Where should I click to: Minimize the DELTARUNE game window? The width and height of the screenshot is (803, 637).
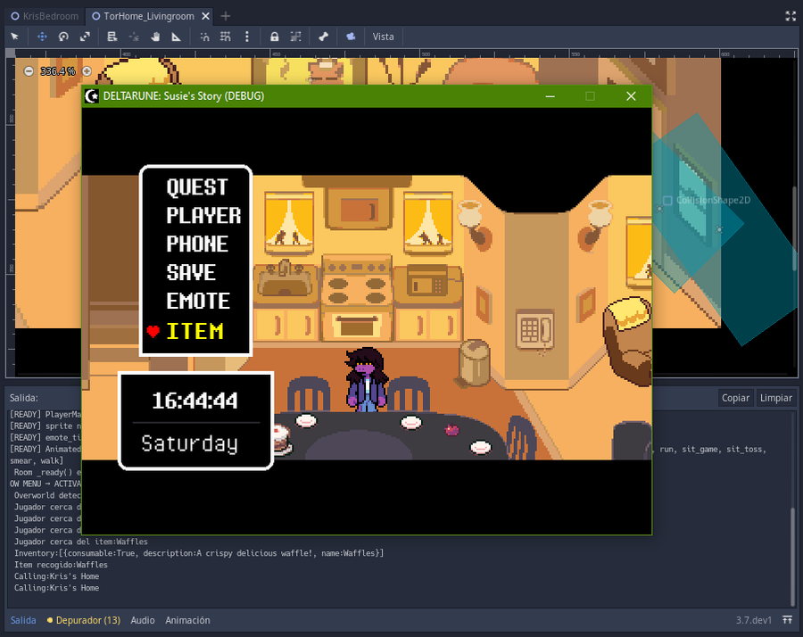(x=550, y=96)
